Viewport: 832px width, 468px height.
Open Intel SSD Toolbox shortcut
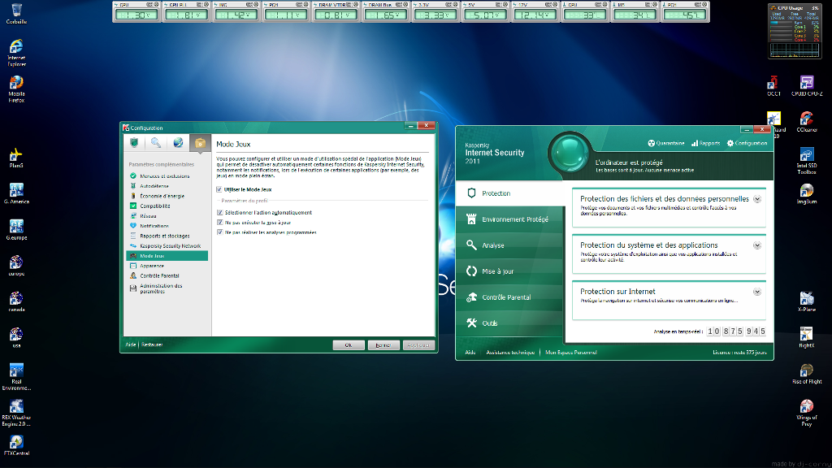coord(807,161)
